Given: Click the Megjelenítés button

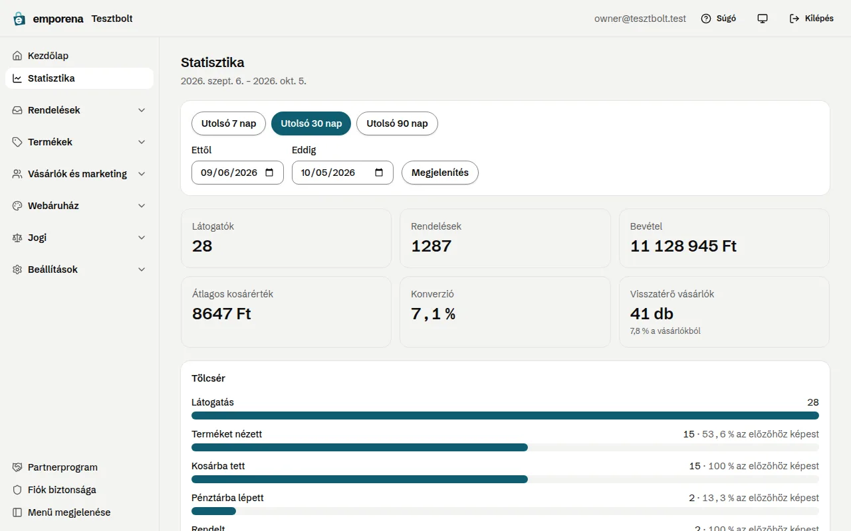Looking at the screenshot, I should [x=440, y=173].
